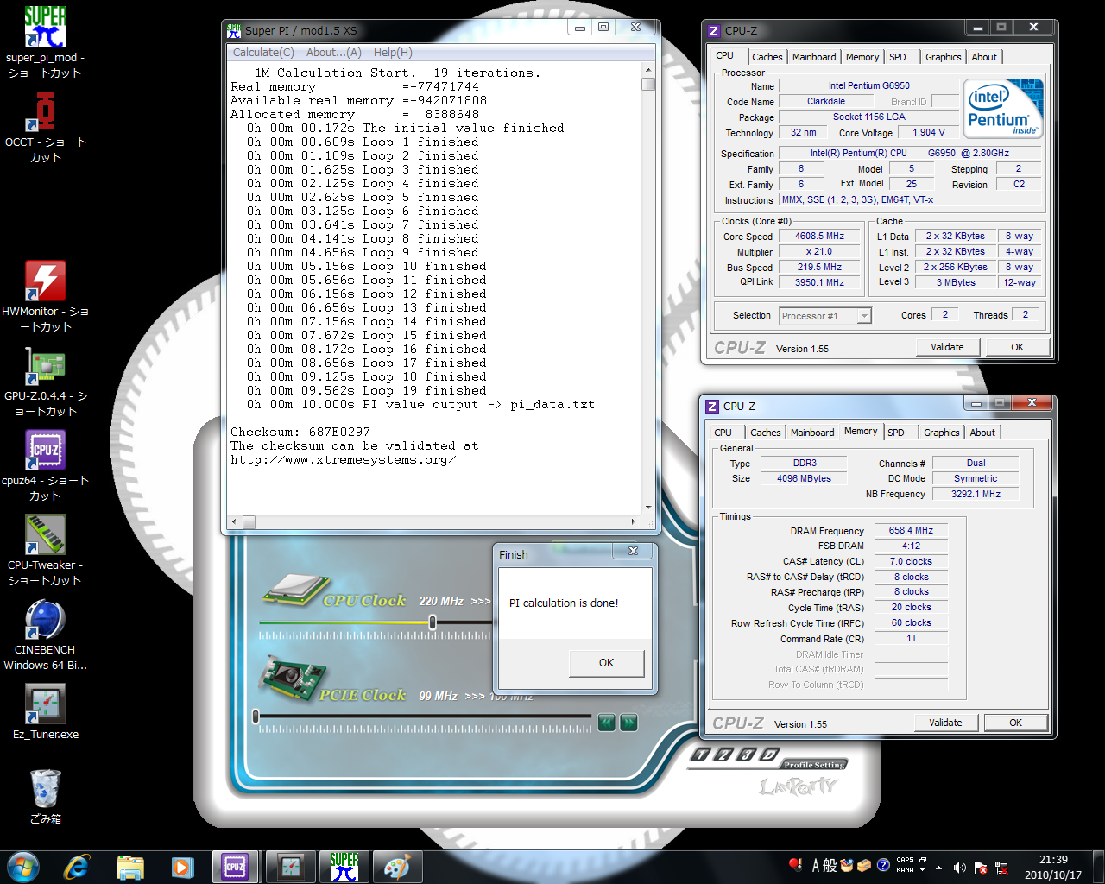Select profile 1 in EZ Tuner
1105x884 pixels.
tap(700, 755)
